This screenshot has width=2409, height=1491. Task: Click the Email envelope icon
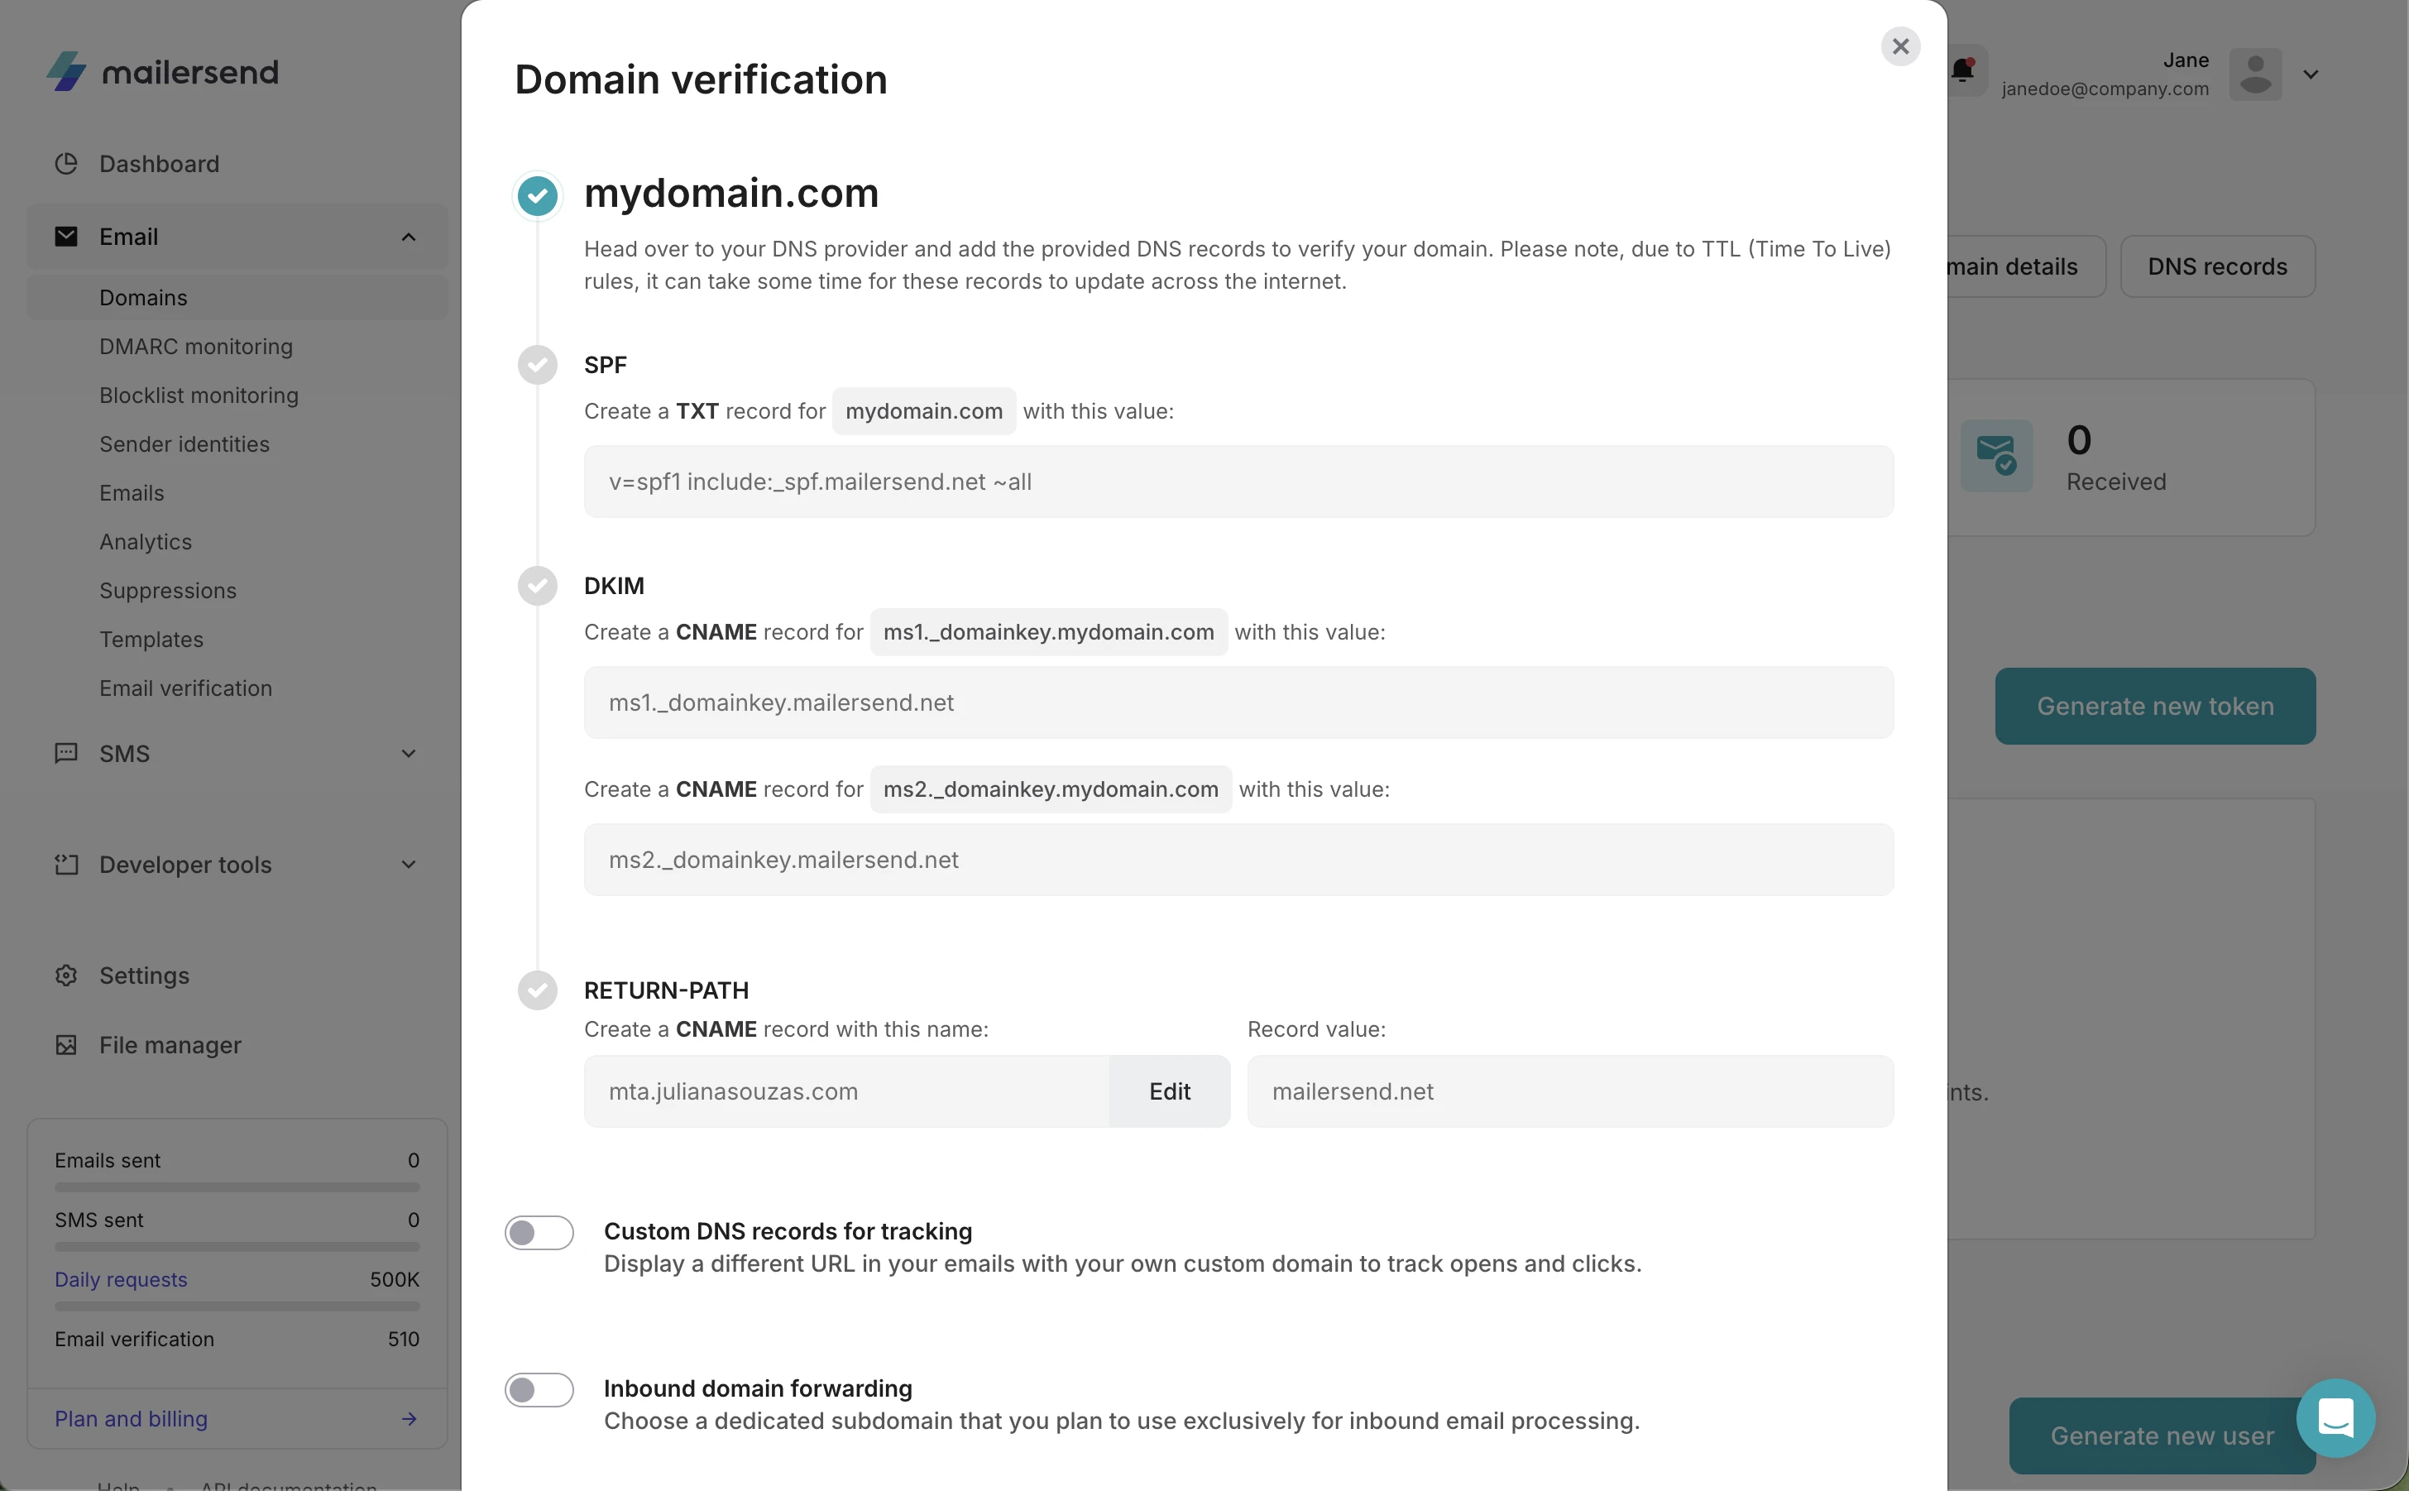pyautogui.click(x=66, y=237)
